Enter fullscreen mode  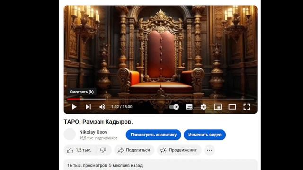[x=247, y=107]
